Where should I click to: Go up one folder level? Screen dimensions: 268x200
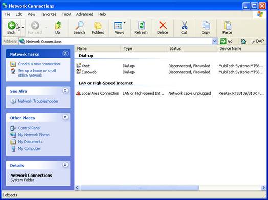(58, 28)
